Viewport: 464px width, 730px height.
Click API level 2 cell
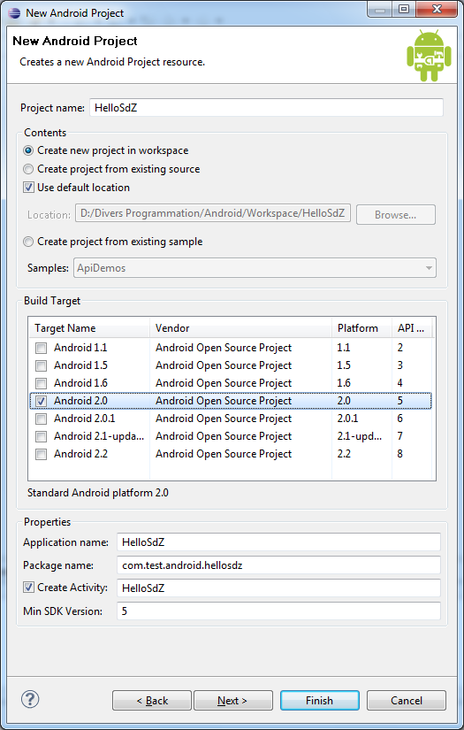point(399,348)
